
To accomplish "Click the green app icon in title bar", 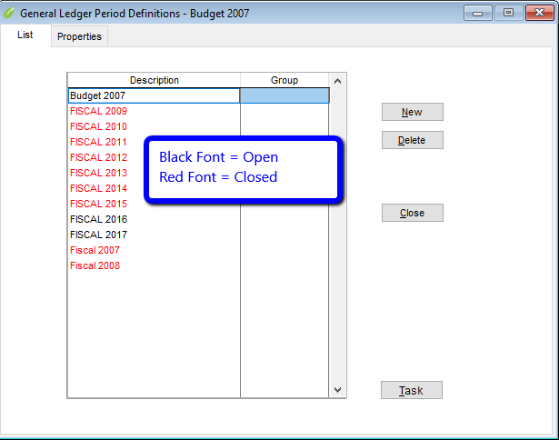I will click(10, 14).
